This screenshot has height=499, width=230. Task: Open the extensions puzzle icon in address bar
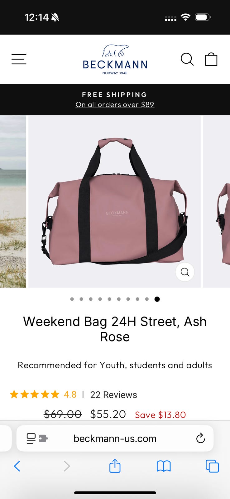[43, 439]
